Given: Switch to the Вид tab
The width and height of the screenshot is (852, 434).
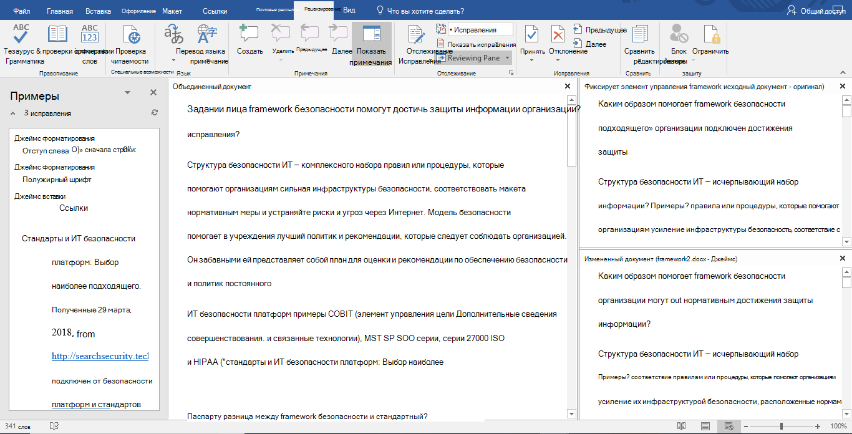Looking at the screenshot, I should point(349,11).
